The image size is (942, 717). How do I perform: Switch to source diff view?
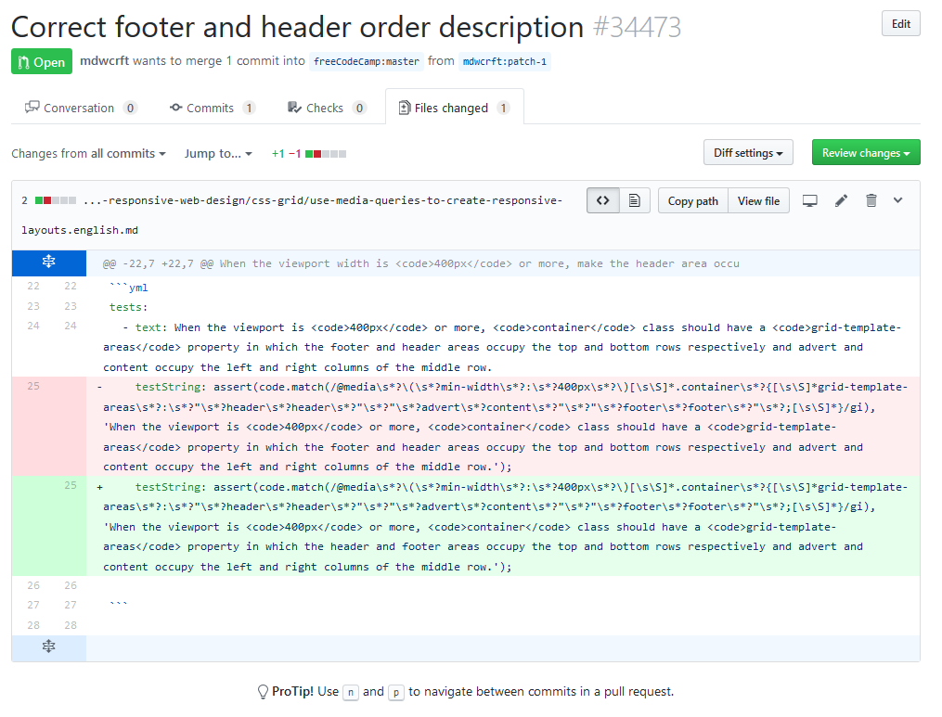tap(602, 200)
